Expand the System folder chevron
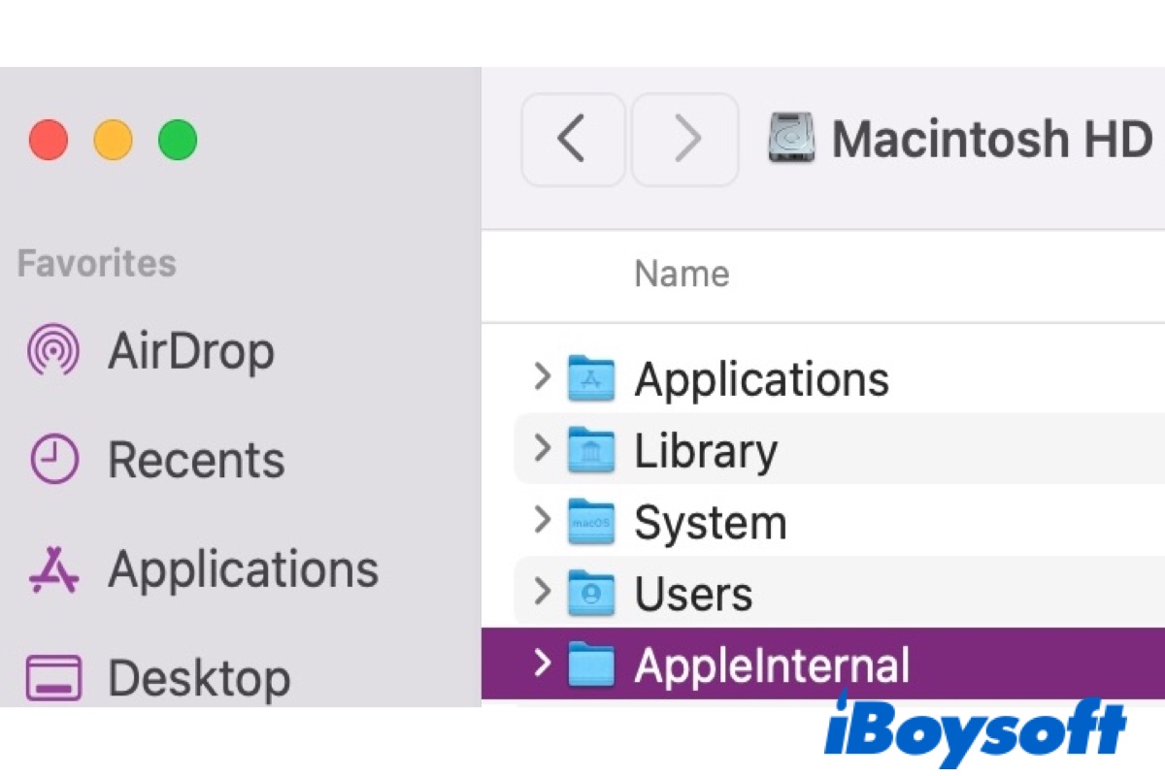 click(543, 521)
